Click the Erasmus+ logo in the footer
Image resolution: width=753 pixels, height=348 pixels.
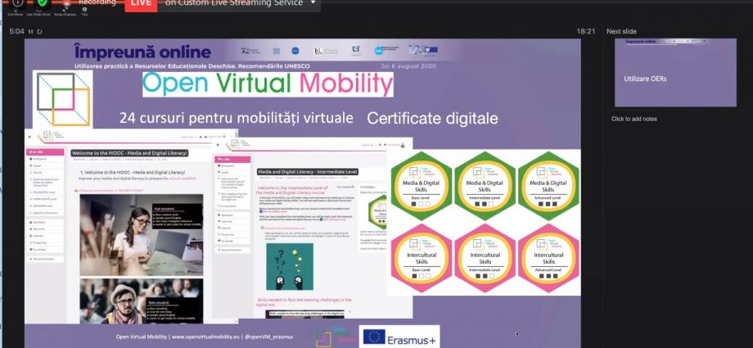click(x=399, y=337)
